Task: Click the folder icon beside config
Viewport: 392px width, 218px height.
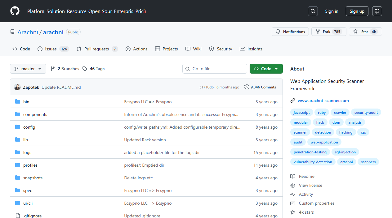Action: click(18, 127)
